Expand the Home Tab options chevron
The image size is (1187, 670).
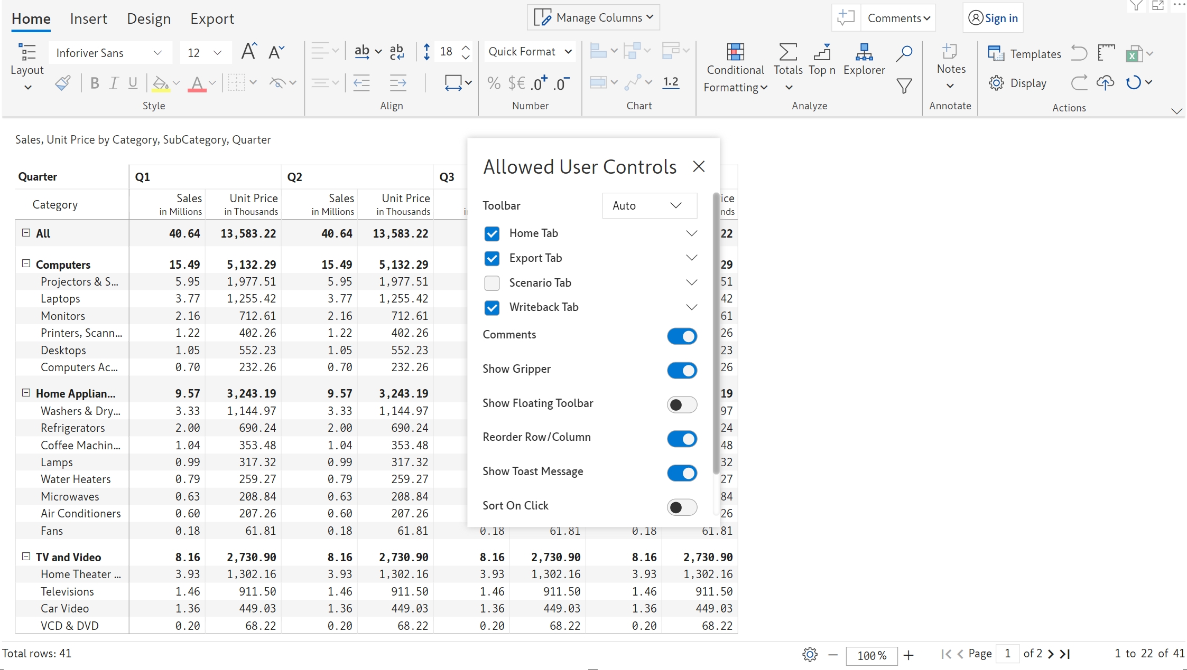[x=691, y=233]
